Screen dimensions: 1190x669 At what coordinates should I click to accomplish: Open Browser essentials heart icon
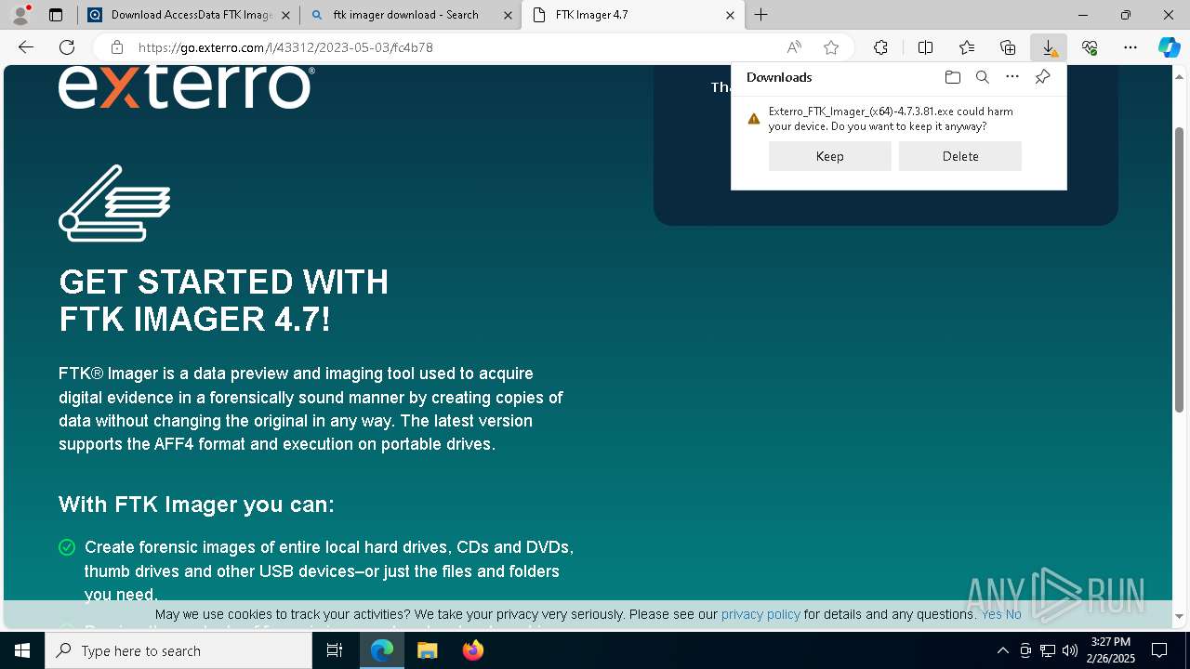click(x=1090, y=47)
